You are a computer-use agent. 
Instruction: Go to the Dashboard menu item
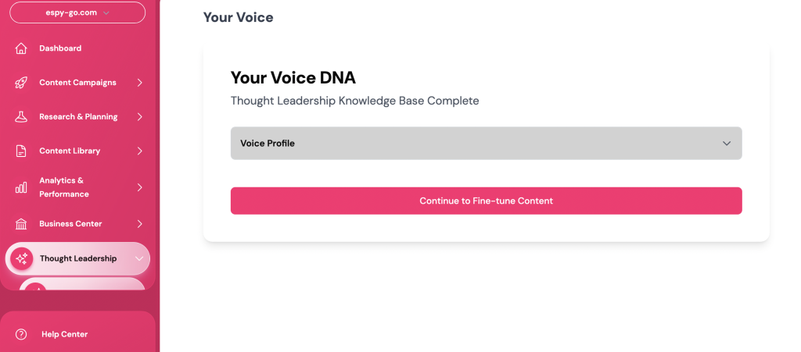point(60,48)
